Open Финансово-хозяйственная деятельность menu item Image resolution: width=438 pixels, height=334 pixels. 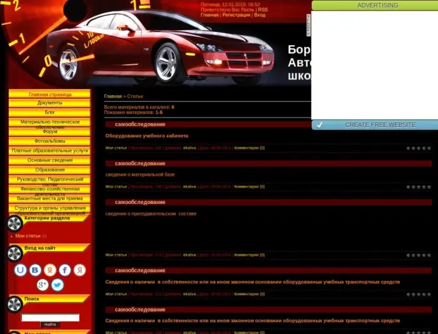[49, 189]
